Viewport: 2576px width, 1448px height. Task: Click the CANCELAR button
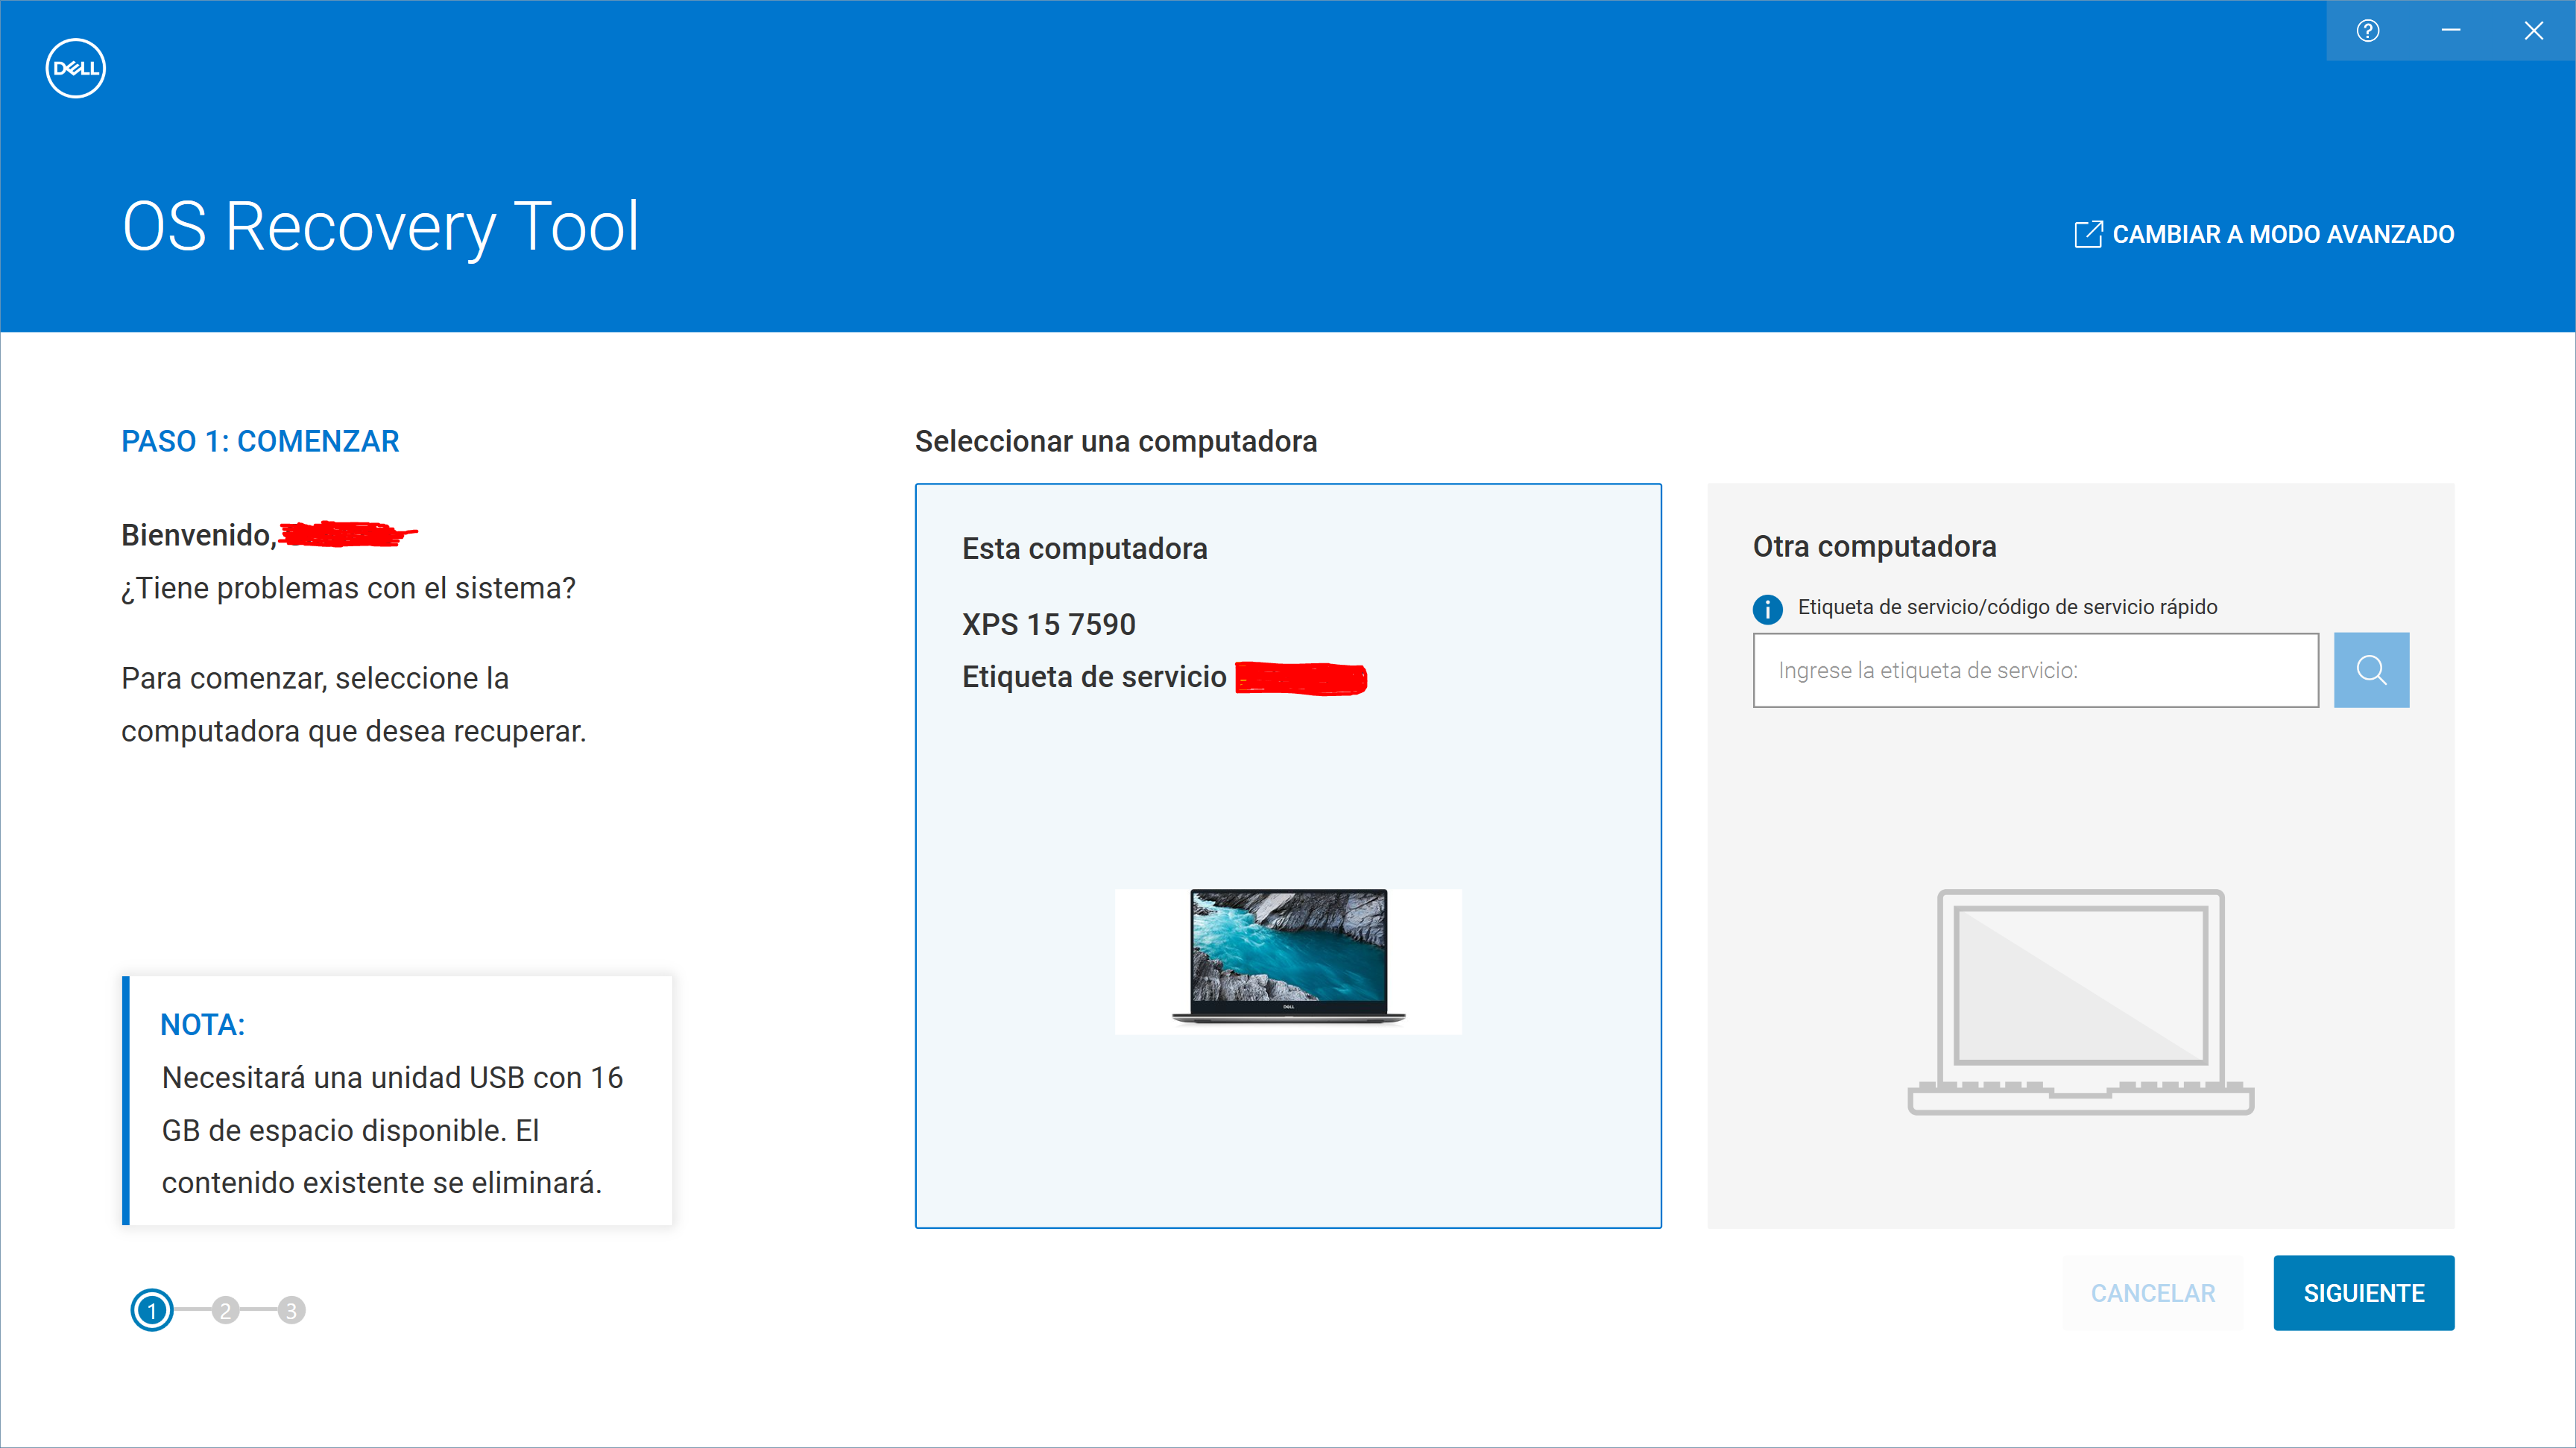click(2153, 1293)
